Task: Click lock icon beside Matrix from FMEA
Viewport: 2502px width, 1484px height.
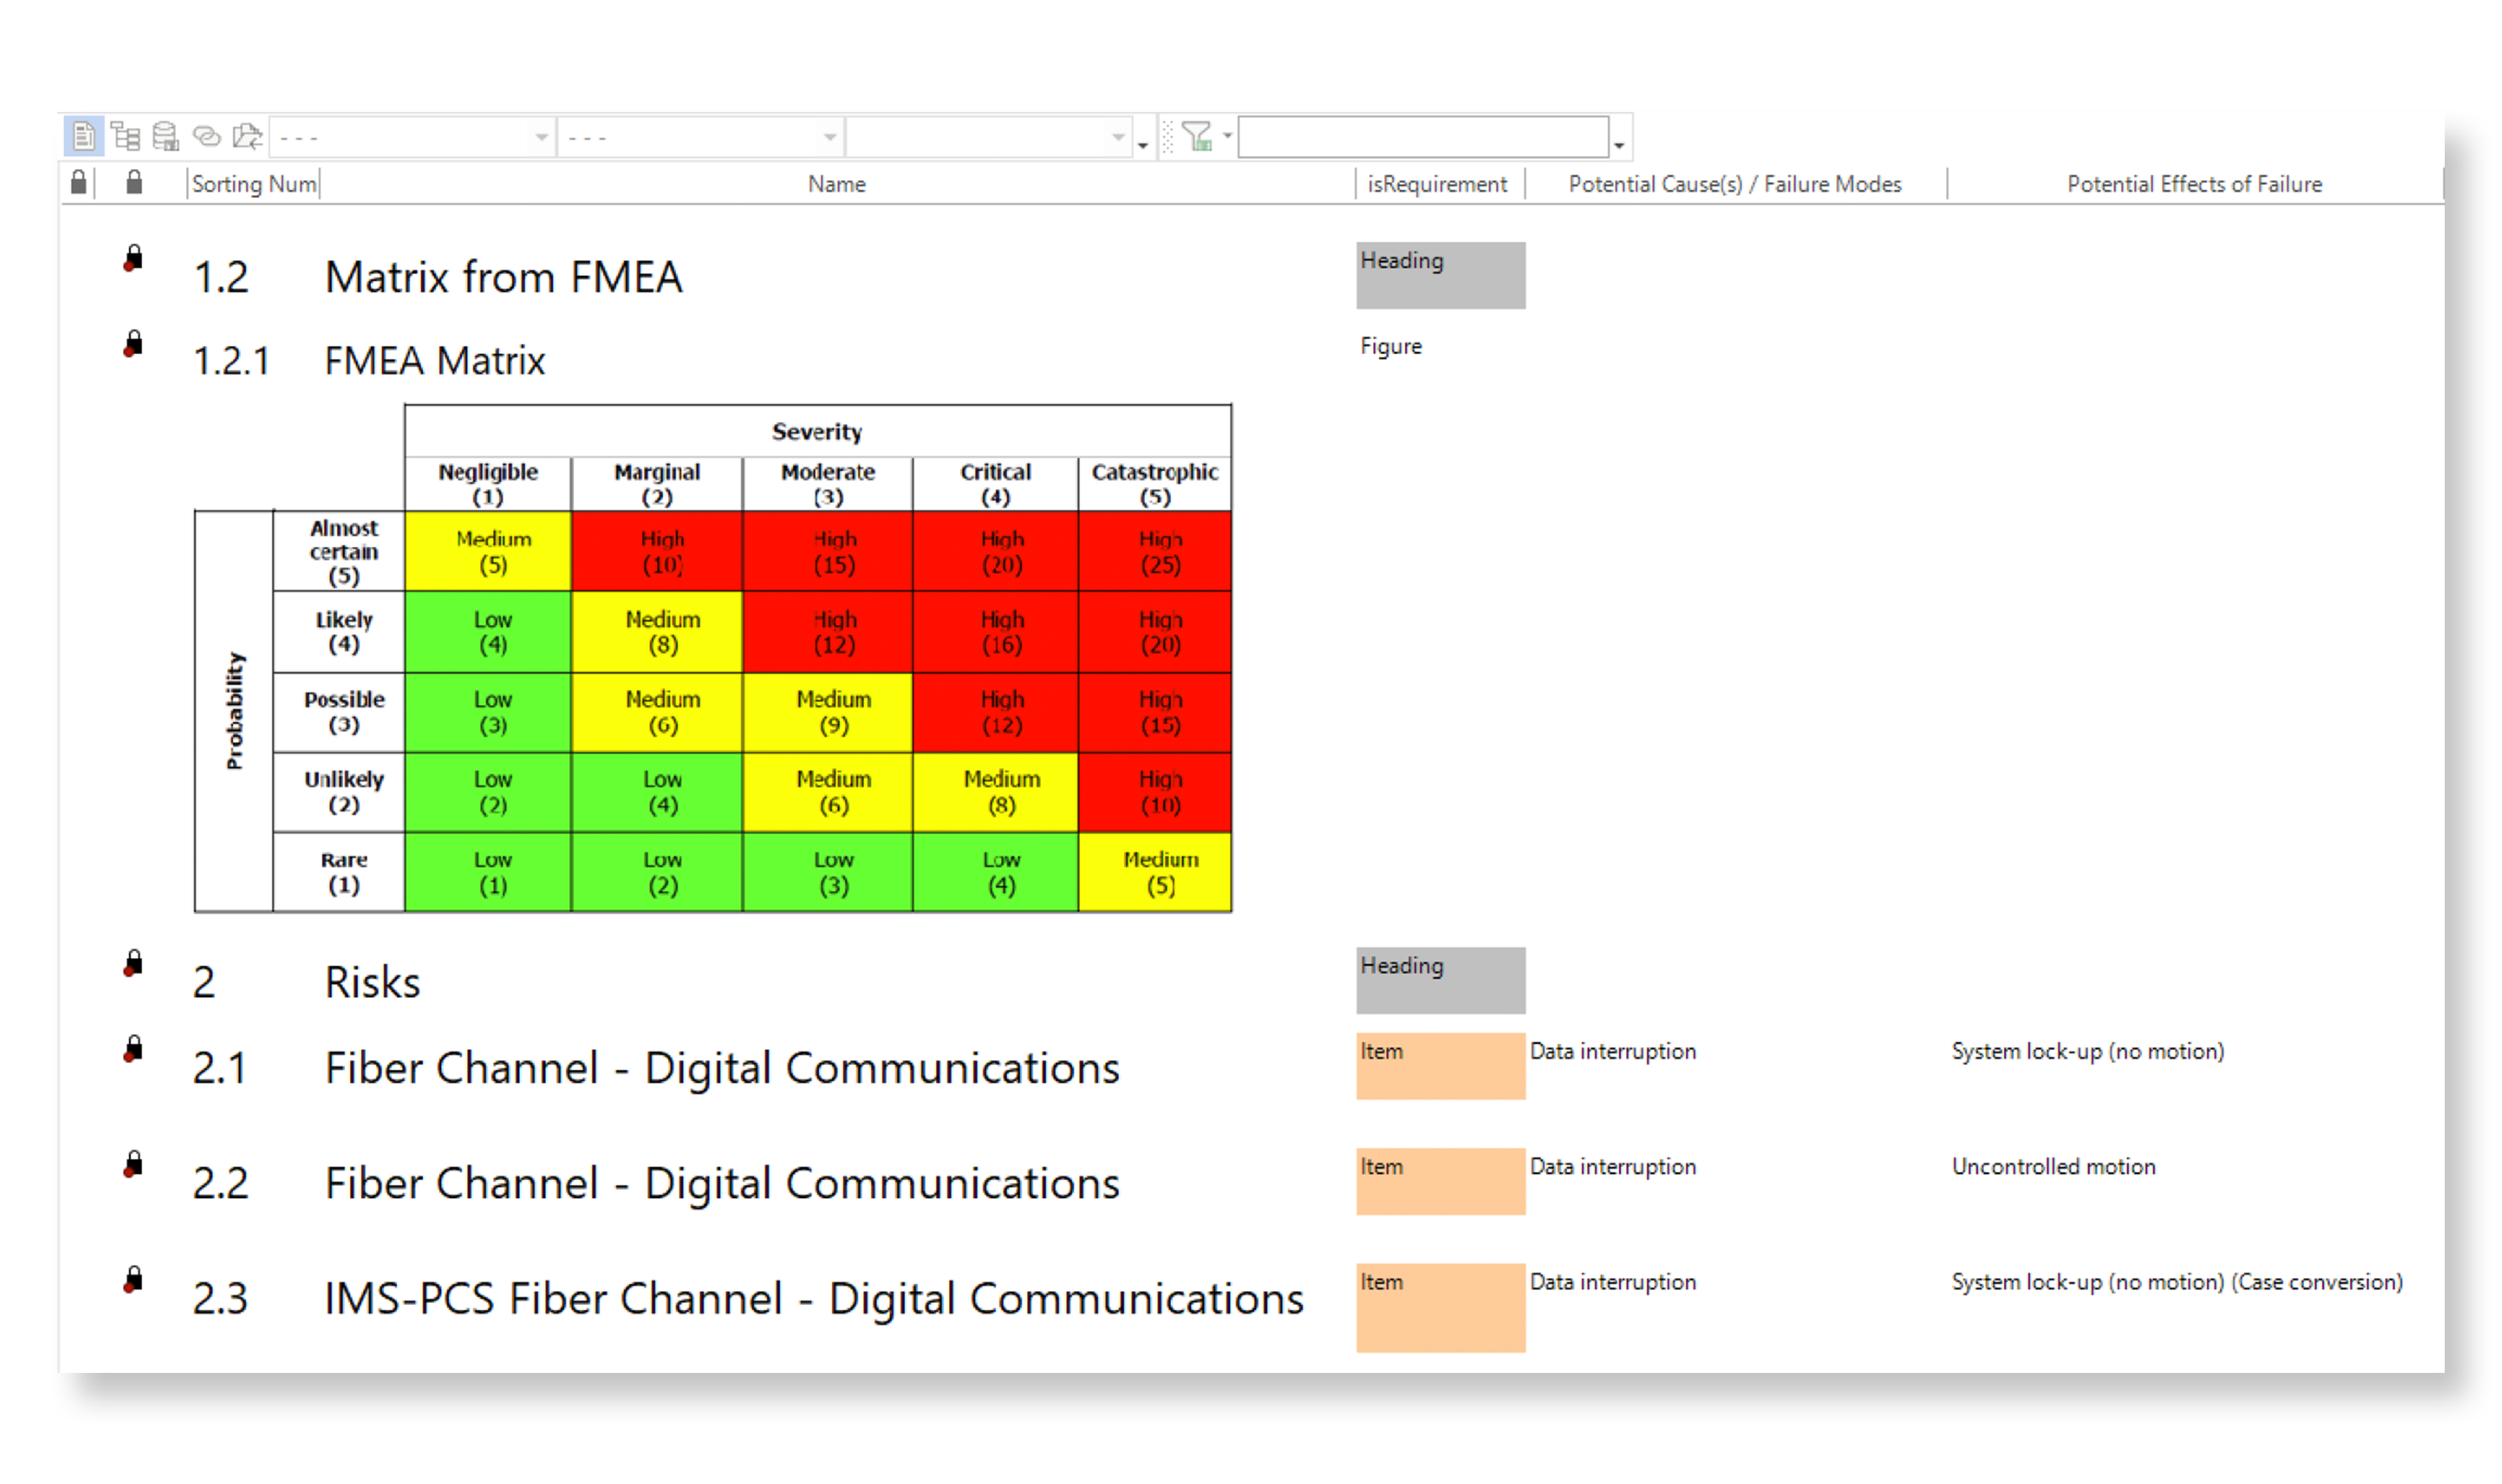Action: click(x=133, y=260)
